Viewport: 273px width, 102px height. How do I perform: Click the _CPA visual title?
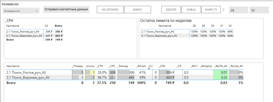(9, 21)
